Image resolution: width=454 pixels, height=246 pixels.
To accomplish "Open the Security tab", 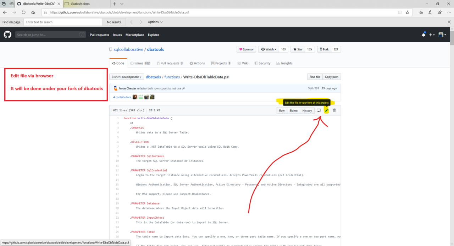I will (262, 63).
